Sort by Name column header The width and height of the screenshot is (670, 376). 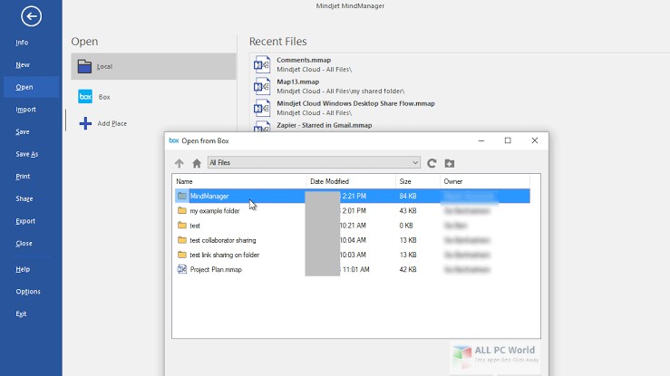click(184, 181)
